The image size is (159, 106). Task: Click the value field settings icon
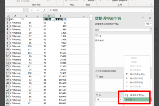[x=126, y=95]
